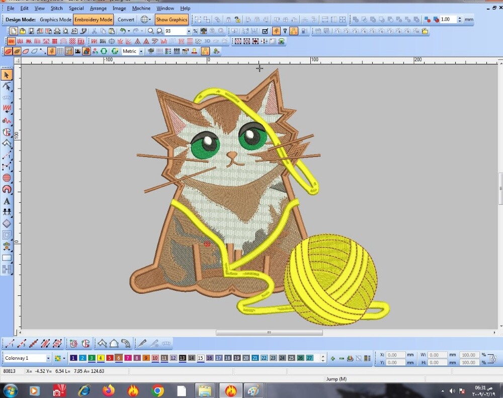Select the red circle tool in the toolbox

click(7, 178)
